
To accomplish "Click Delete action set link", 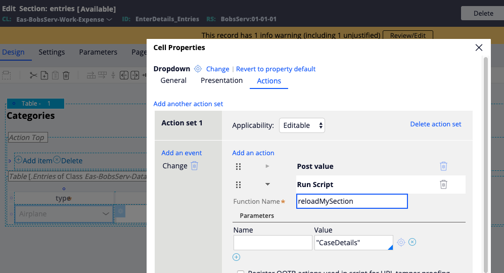I will tap(436, 124).
